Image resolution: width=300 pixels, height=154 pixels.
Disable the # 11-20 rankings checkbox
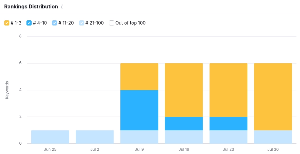pos(55,23)
